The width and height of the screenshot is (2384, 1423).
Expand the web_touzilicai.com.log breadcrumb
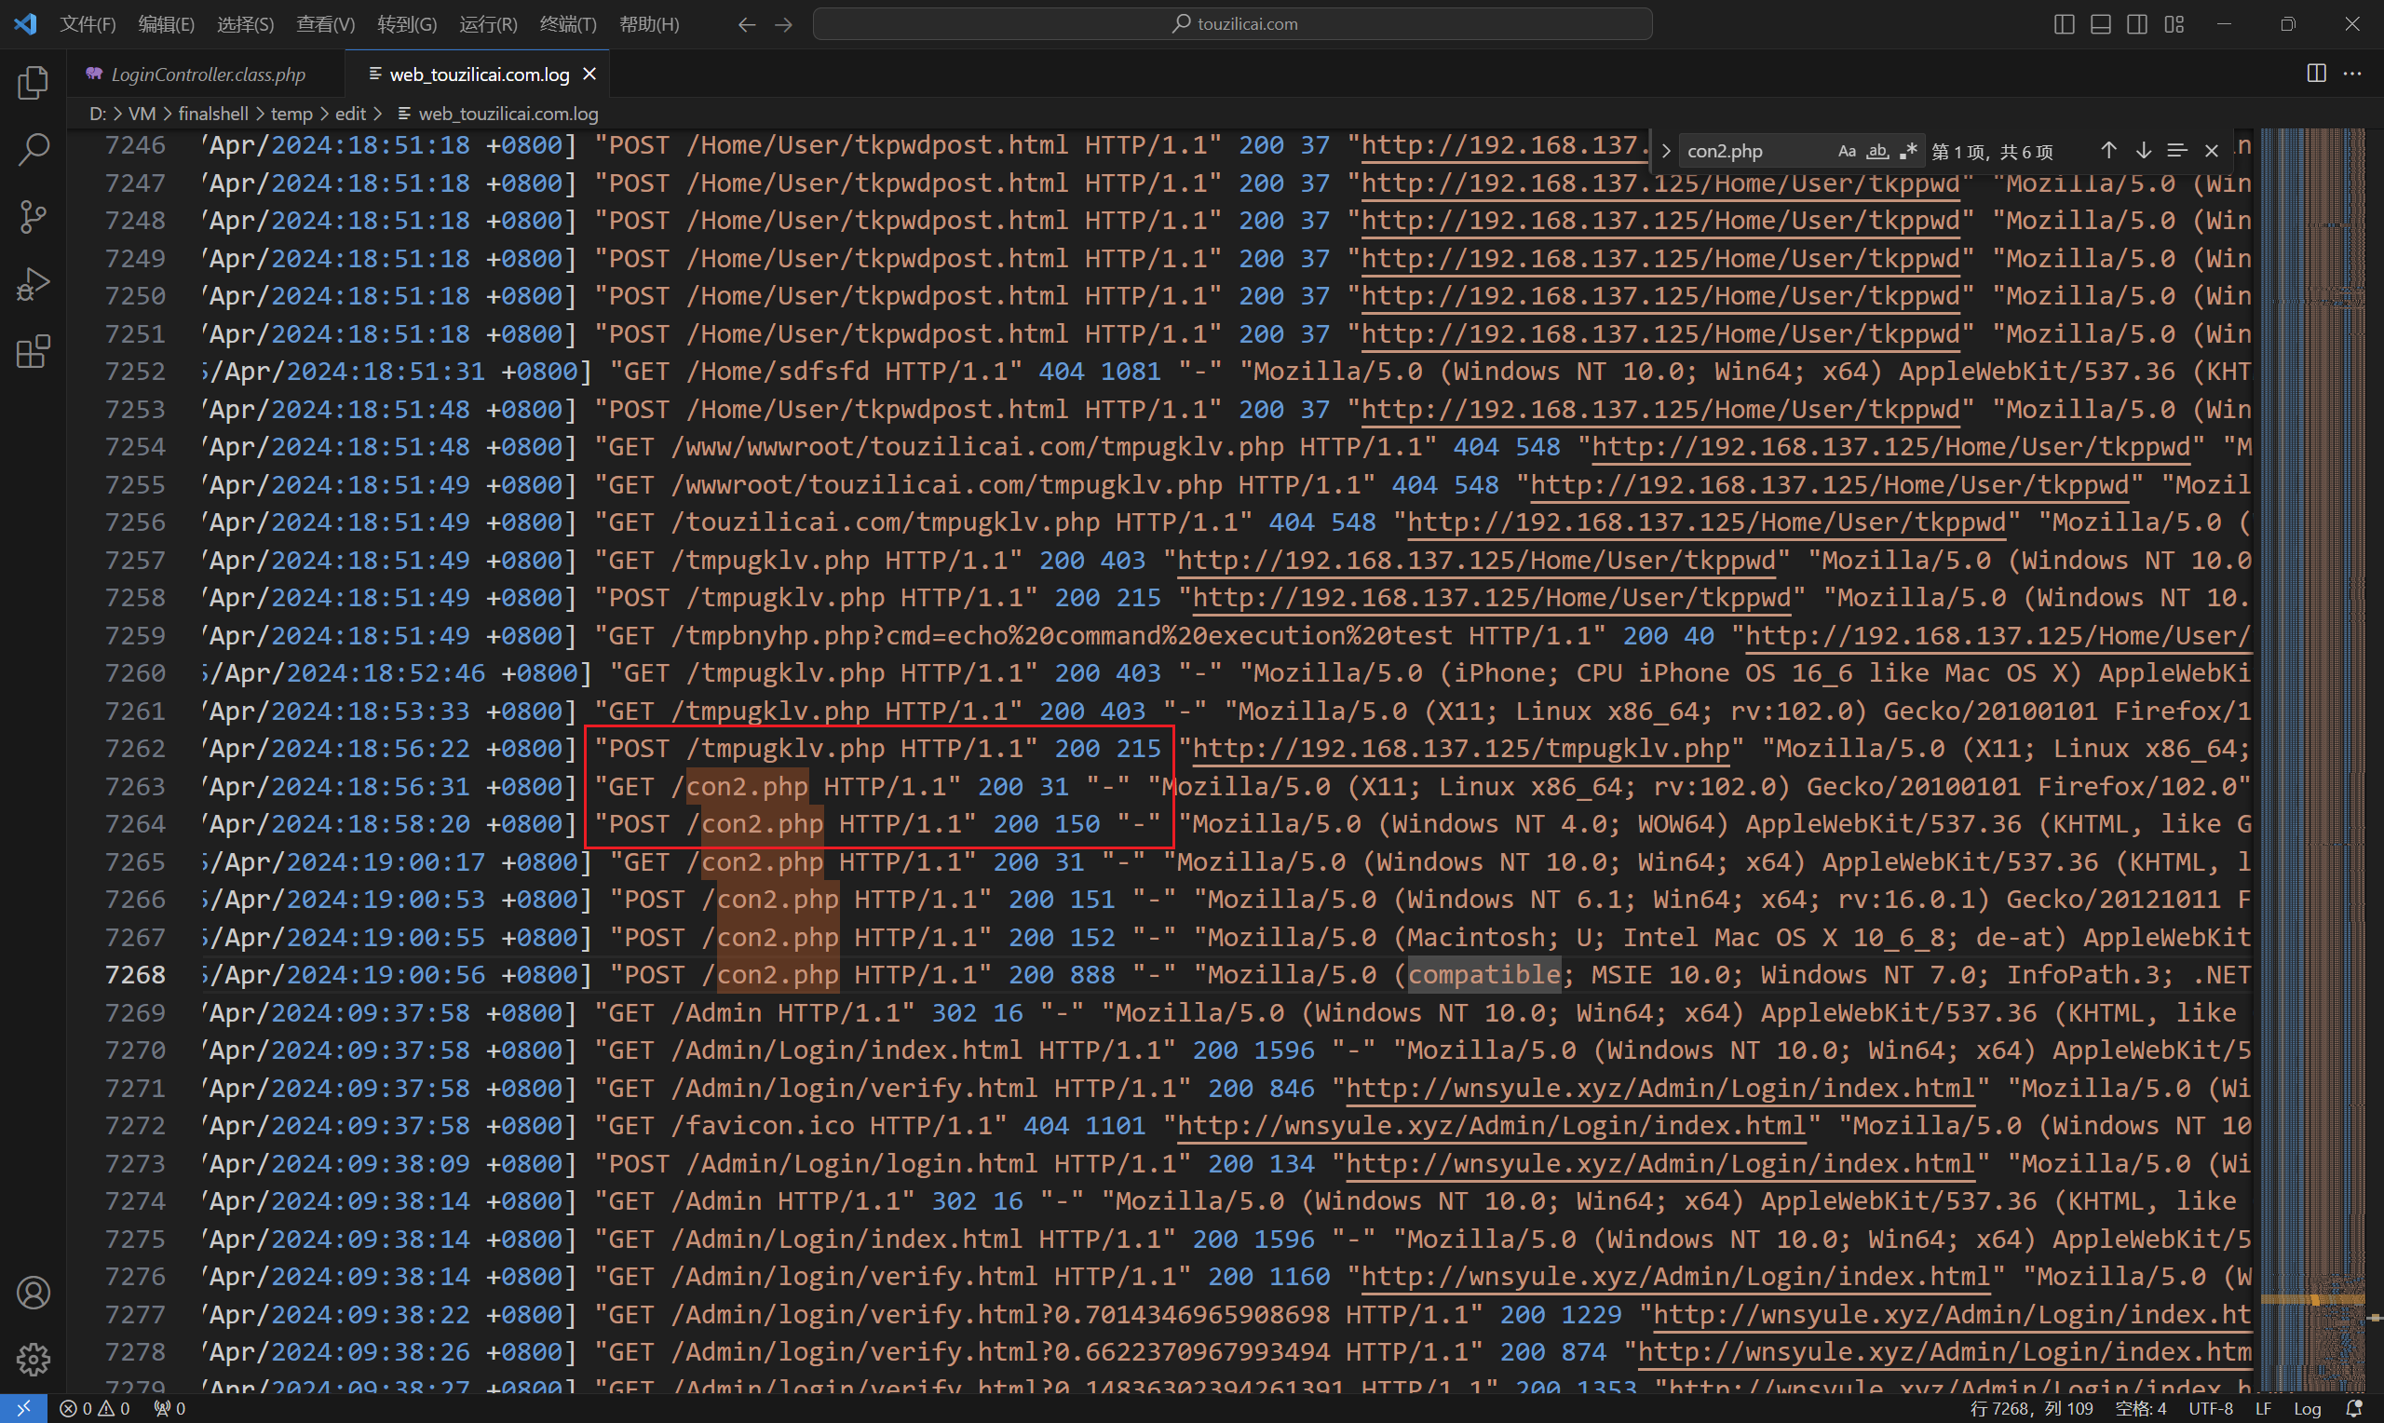[498, 115]
